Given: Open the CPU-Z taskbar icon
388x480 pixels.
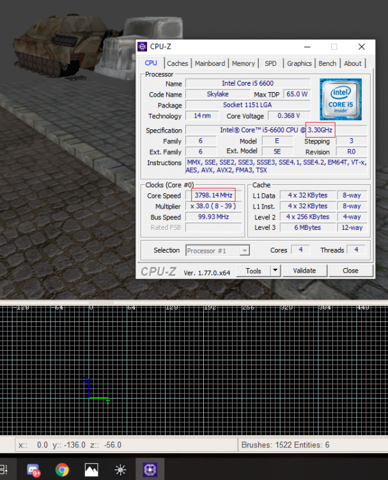Looking at the screenshot, I should 150,469.
